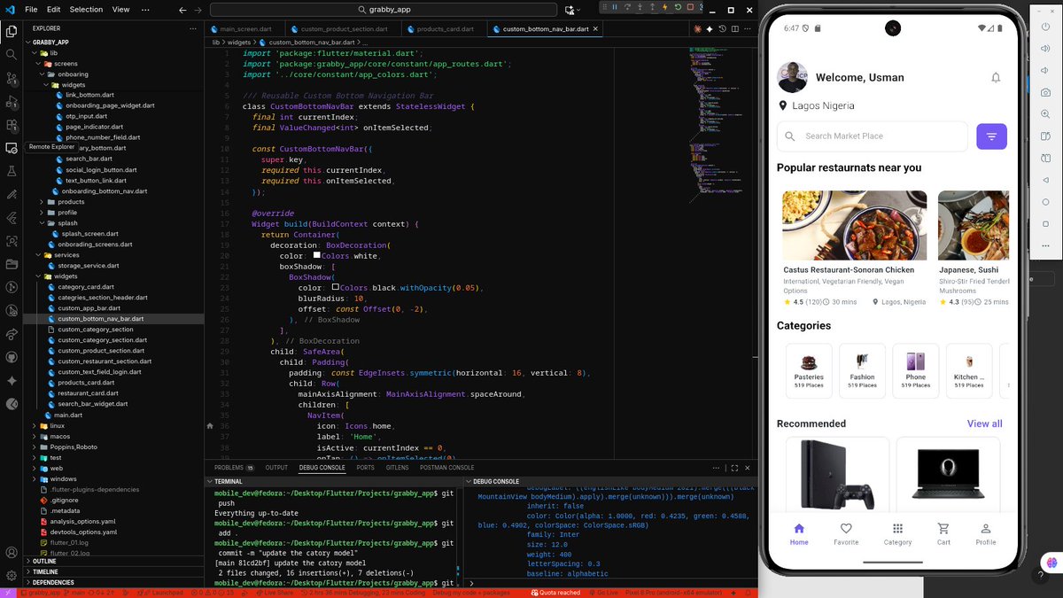Open the Manage gear in the activity bar
1063x598 pixels.
(x=12, y=574)
